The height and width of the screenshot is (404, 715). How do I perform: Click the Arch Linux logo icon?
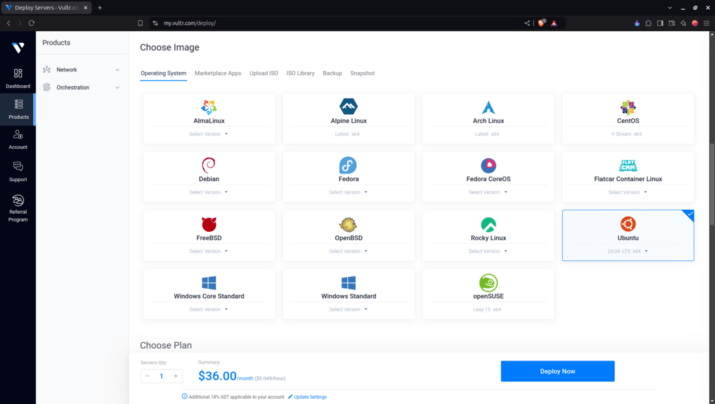488,107
